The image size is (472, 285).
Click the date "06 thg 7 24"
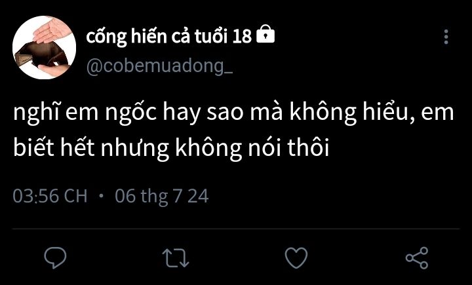(162, 196)
